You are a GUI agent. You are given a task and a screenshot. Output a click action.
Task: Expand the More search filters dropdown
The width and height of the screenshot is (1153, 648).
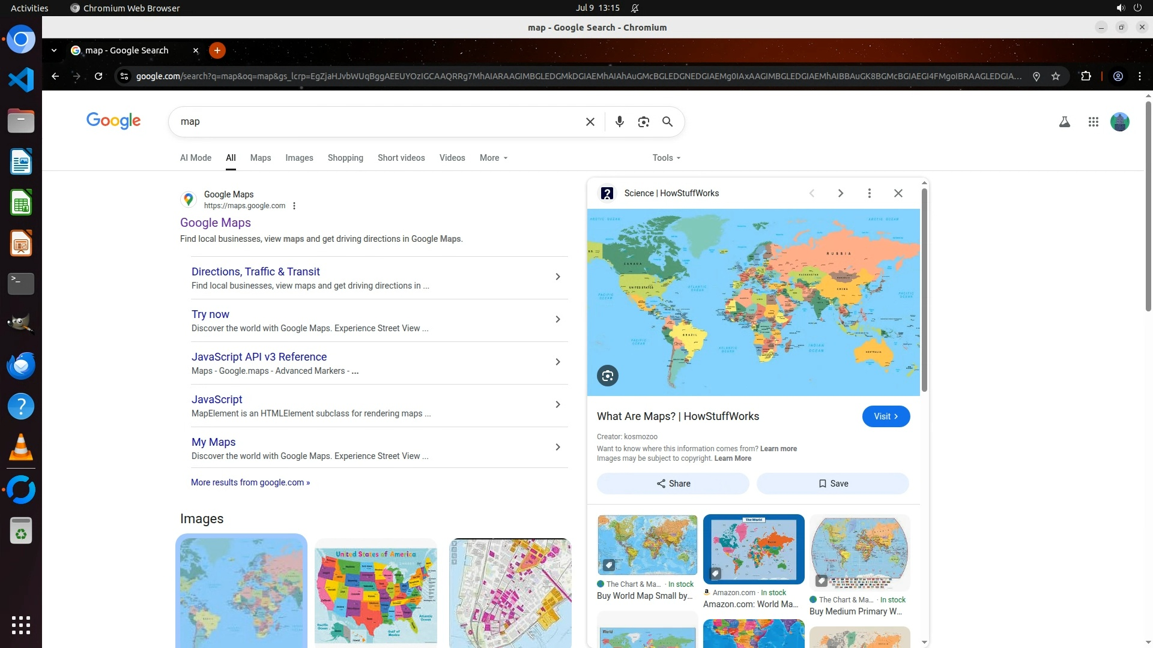tap(494, 158)
